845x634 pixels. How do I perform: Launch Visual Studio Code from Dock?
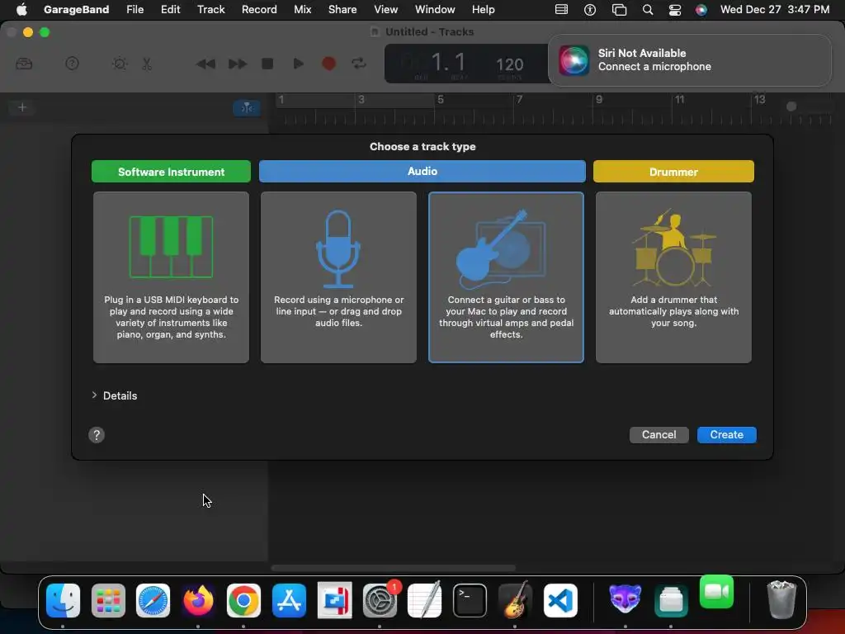[560, 600]
